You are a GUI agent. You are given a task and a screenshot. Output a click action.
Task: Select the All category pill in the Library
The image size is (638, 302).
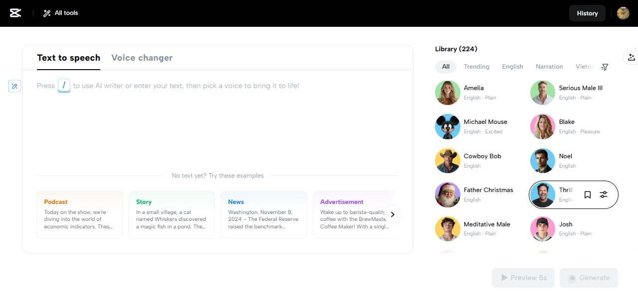click(445, 67)
